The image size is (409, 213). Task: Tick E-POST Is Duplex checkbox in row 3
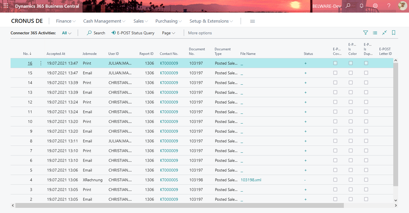click(x=366, y=190)
